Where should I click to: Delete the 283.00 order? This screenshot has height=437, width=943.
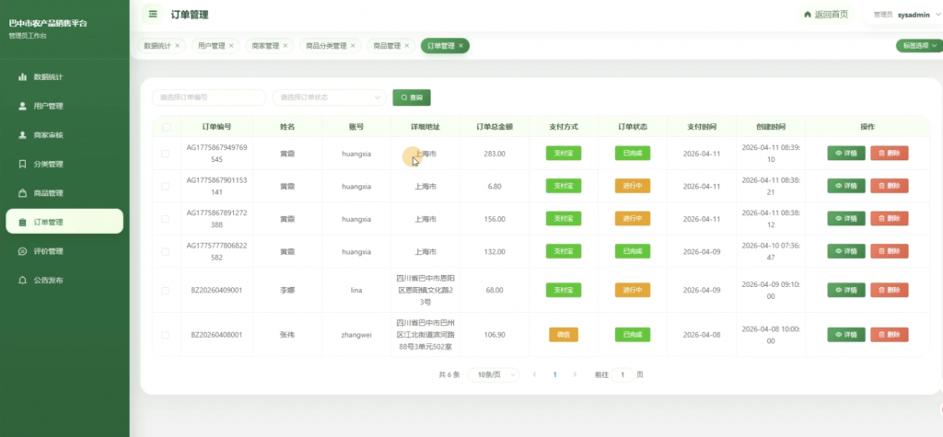(x=890, y=154)
